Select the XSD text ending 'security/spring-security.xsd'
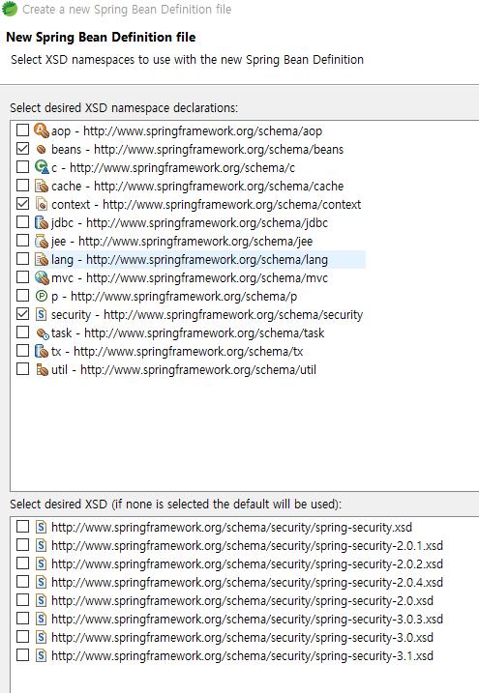Screen dimensions: 479x693 pyautogui.click(x=232, y=528)
